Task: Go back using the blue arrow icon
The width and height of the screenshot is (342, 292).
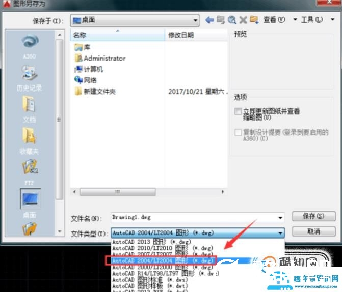Action: (x=209, y=20)
